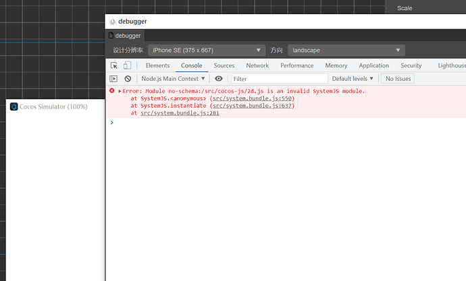Click the 设计分辨率 label
The height and width of the screenshot is (281, 466).
[128, 51]
